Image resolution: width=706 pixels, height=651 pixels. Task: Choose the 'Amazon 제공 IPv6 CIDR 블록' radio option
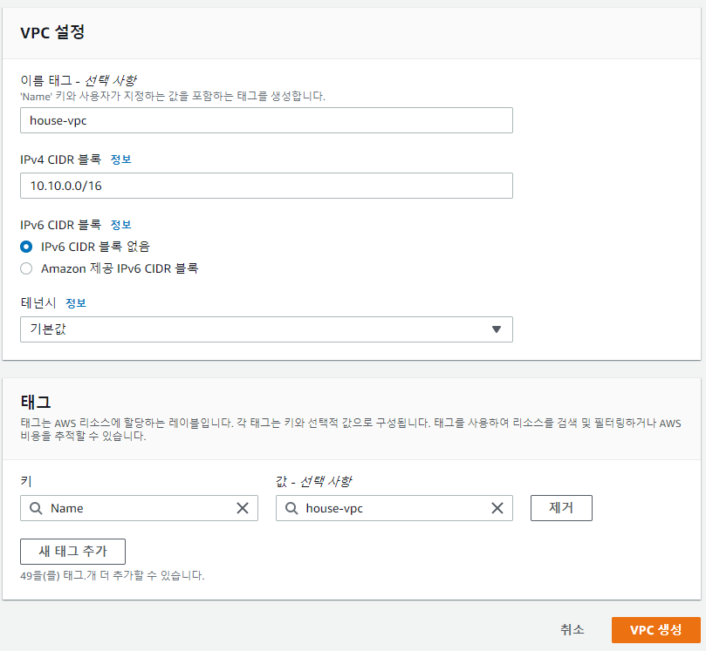(26, 268)
